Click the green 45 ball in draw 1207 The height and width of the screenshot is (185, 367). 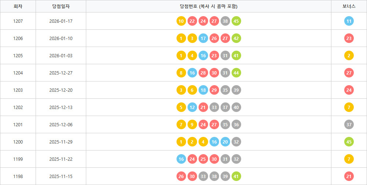click(236, 21)
